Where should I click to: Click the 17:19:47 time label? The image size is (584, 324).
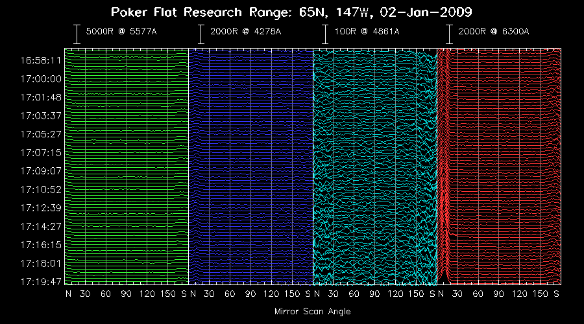click(x=41, y=282)
